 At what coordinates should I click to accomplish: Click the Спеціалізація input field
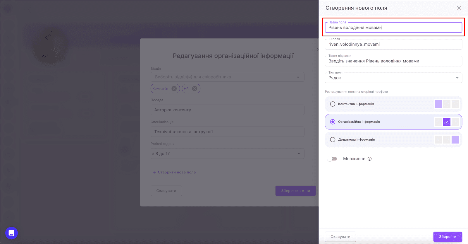pyautogui.click(x=227, y=132)
